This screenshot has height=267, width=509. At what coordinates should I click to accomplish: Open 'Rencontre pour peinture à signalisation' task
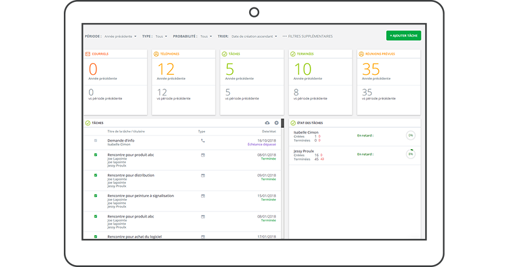[141, 196]
